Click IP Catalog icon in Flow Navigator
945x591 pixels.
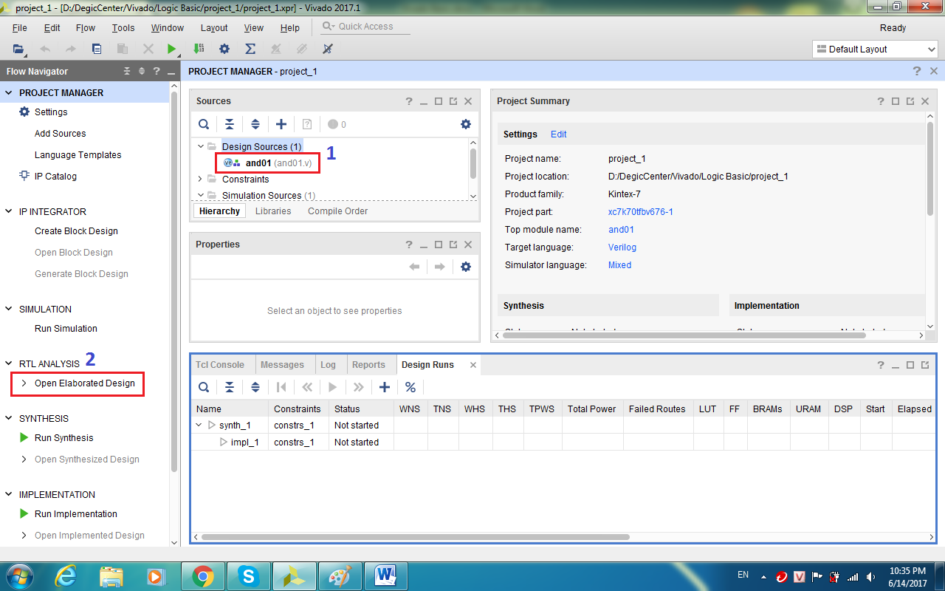coord(24,176)
